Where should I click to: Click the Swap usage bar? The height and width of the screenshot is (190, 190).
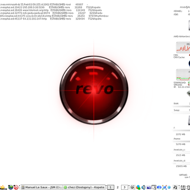[181, 113]
